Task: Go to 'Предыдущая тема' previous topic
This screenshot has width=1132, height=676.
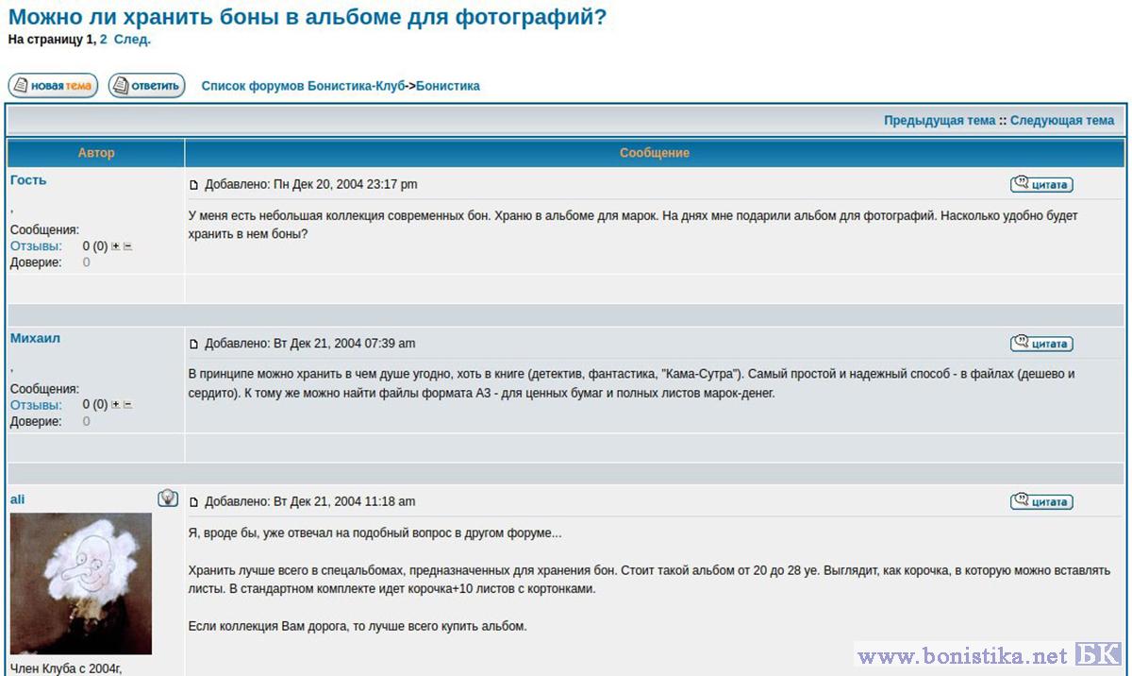Action: [939, 121]
